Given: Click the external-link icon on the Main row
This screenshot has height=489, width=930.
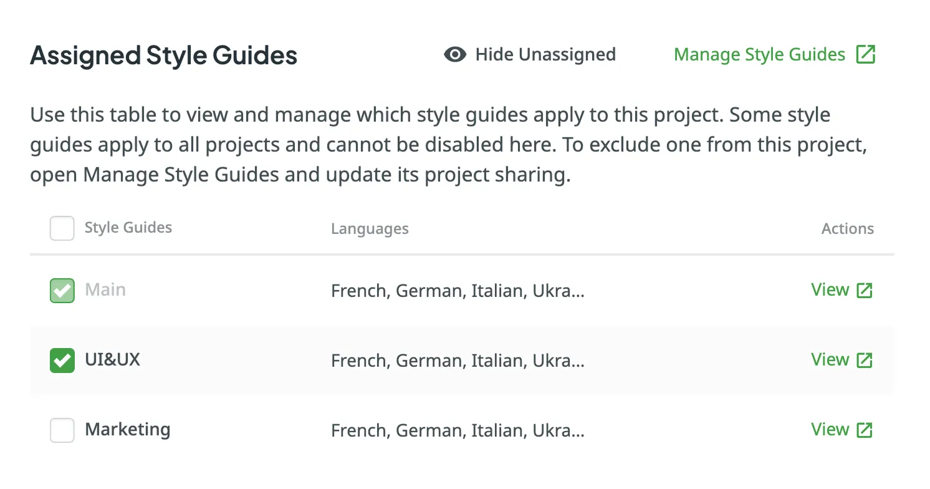Looking at the screenshot, I should (x=864, y=290).
